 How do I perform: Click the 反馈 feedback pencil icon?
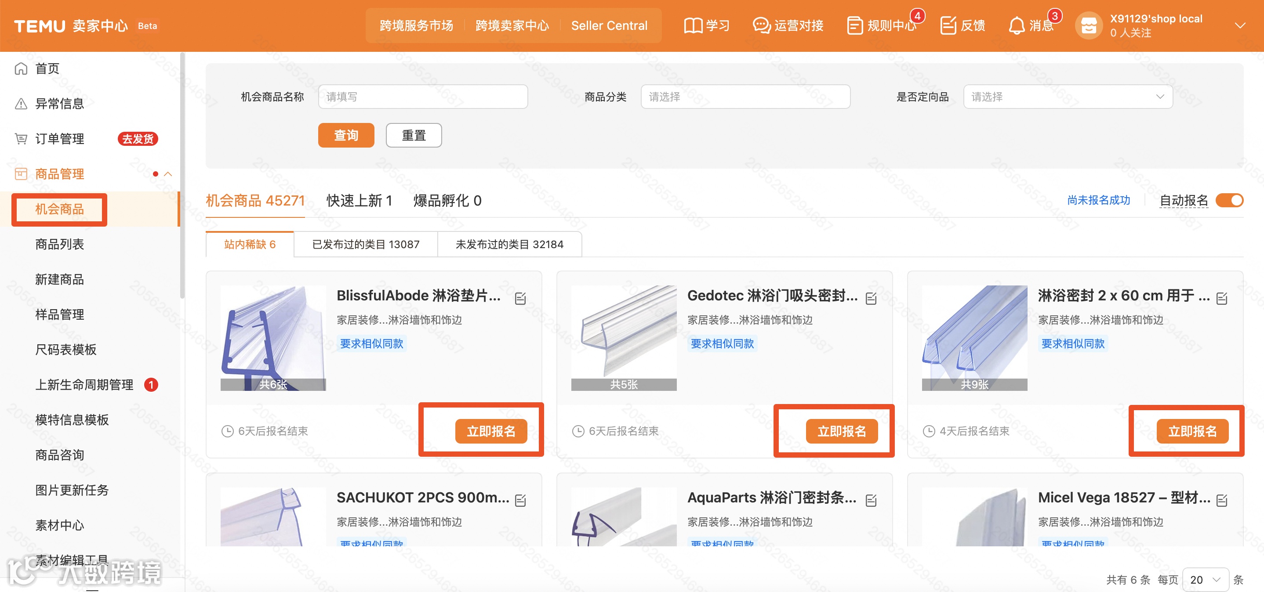948,25
